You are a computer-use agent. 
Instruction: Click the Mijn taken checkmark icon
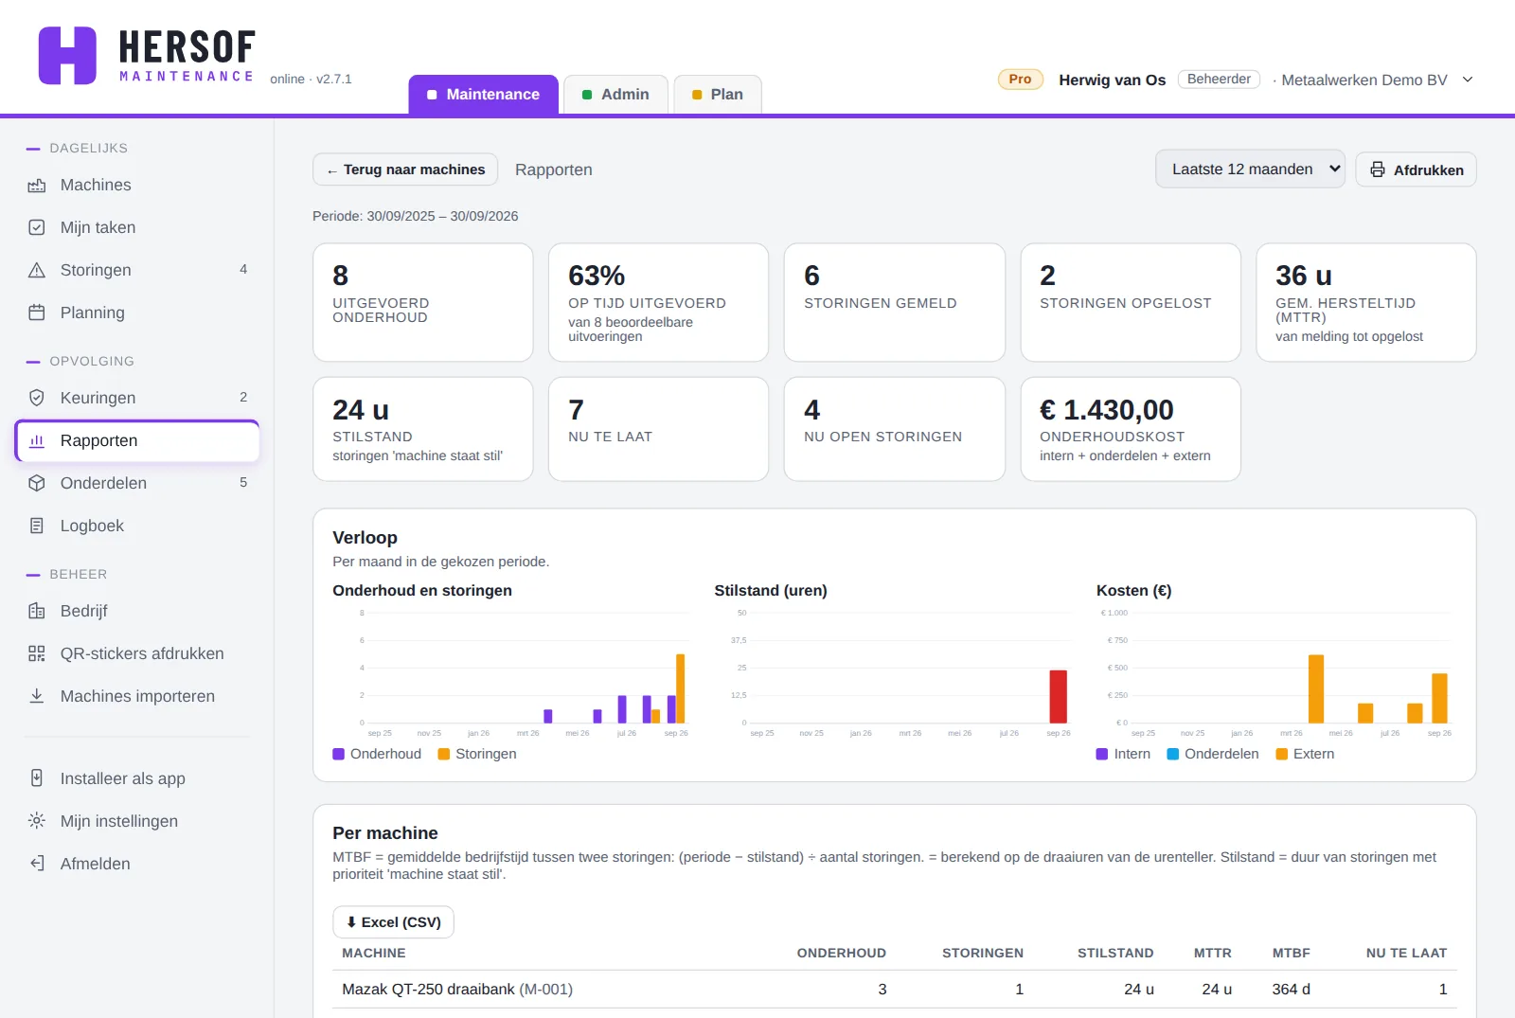(37, 228)
